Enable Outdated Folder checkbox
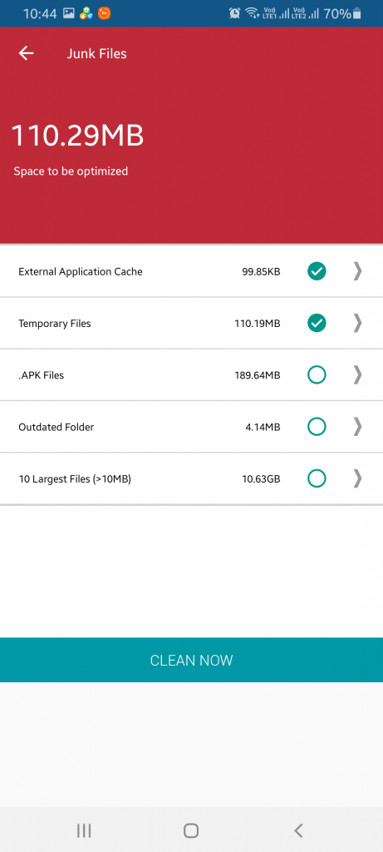This screenshot has width=383, height=852. [x=317, y=427]
